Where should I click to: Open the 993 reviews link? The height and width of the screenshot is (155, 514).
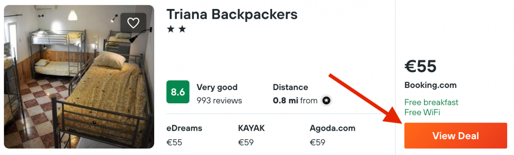[219, 101]
